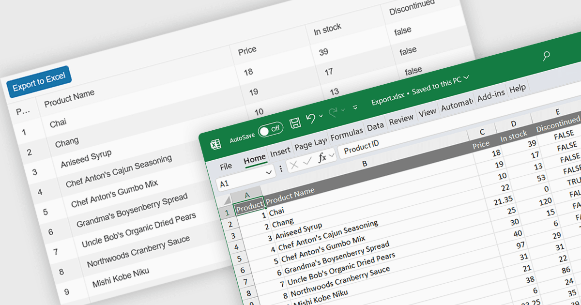Switch to the Insert ribbon tab
The height and width of the screenshot is (305, 581).
click(280, 152)
